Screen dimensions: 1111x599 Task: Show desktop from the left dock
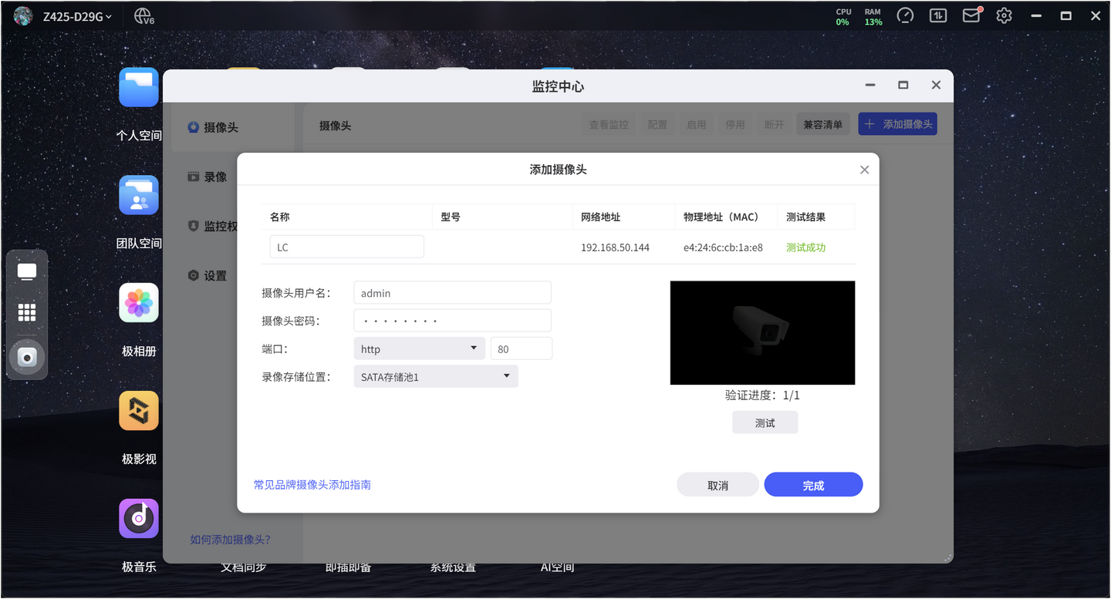[27, 271]
